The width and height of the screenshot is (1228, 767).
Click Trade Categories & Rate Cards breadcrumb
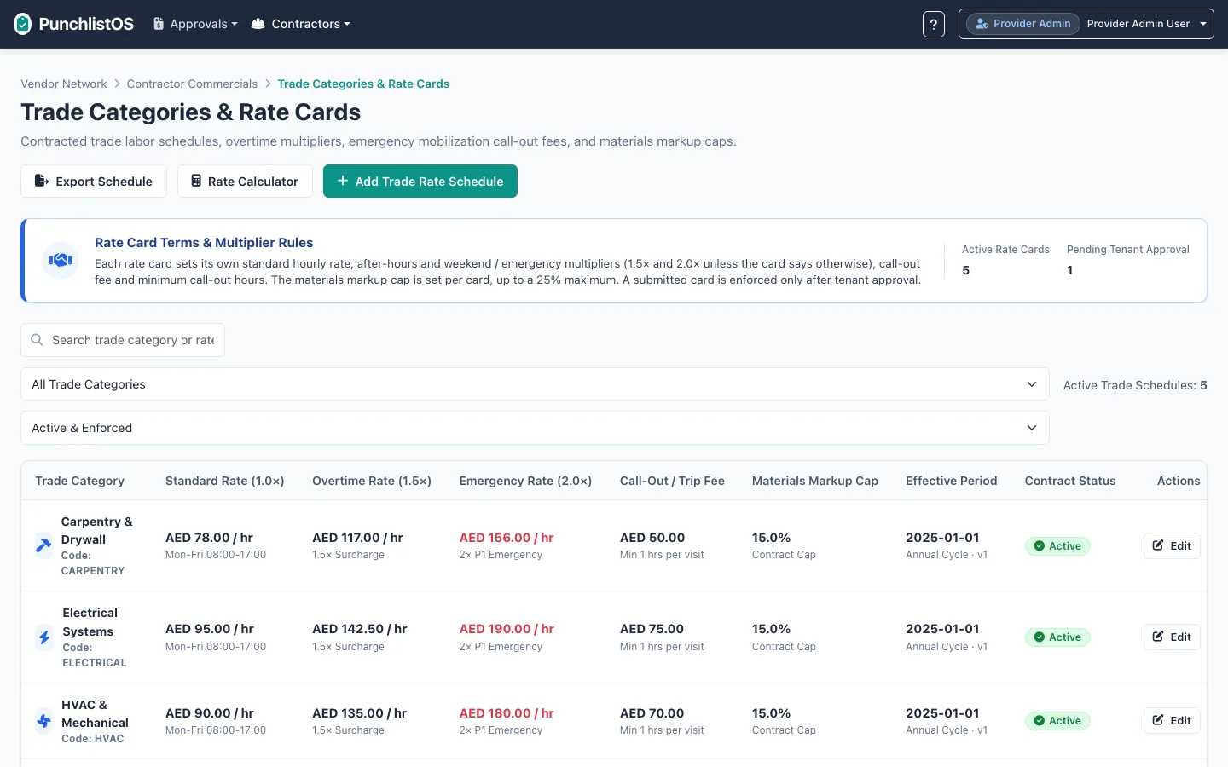point(363,84)
